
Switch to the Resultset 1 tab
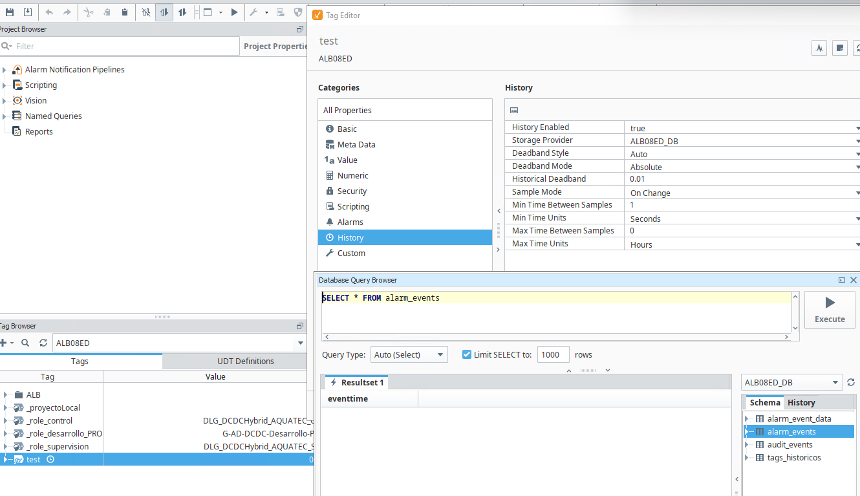(356, 383)
